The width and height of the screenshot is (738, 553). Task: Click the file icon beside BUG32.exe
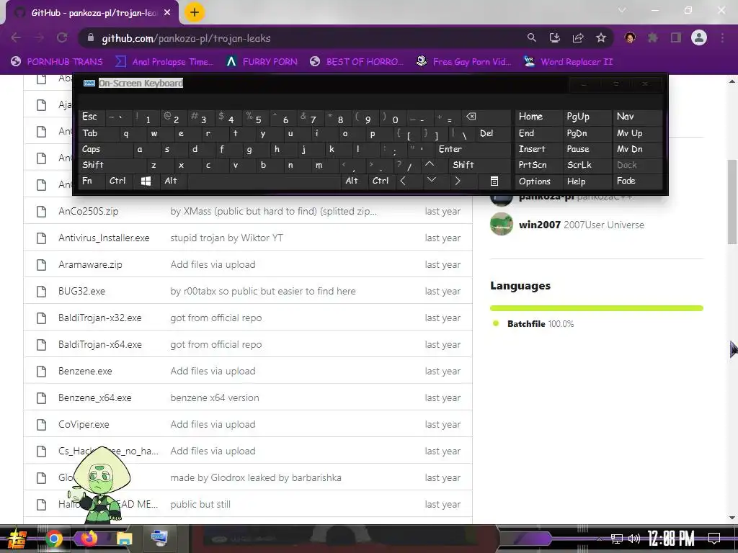click(x=41, y=292)
